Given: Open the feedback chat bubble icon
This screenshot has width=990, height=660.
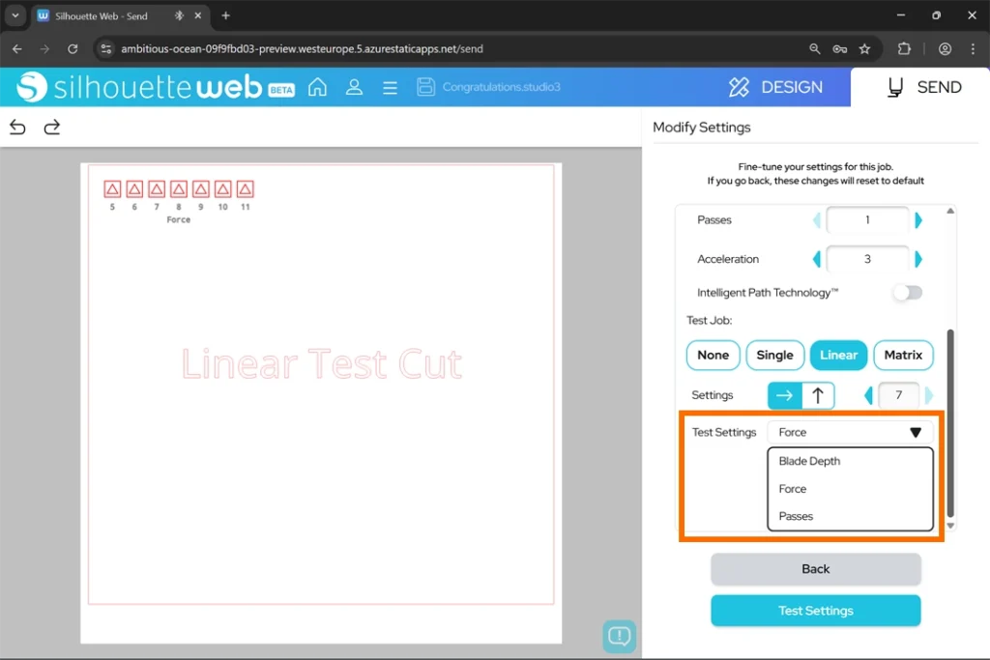Looking at the screenshot, I should tap(620, 636).
